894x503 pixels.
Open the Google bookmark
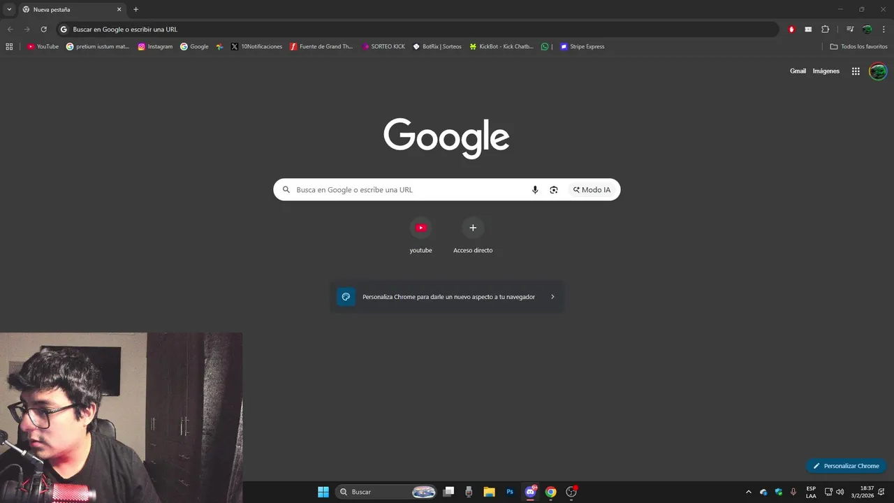[x=194, y=47]
